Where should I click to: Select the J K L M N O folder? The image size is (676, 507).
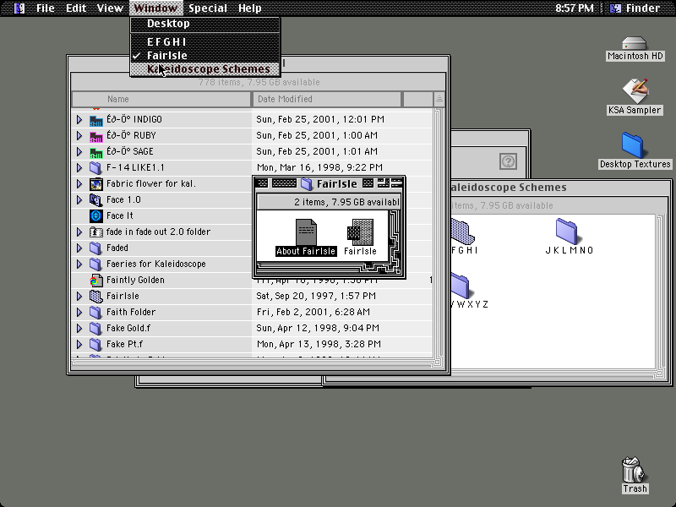(x=566, y=231)
